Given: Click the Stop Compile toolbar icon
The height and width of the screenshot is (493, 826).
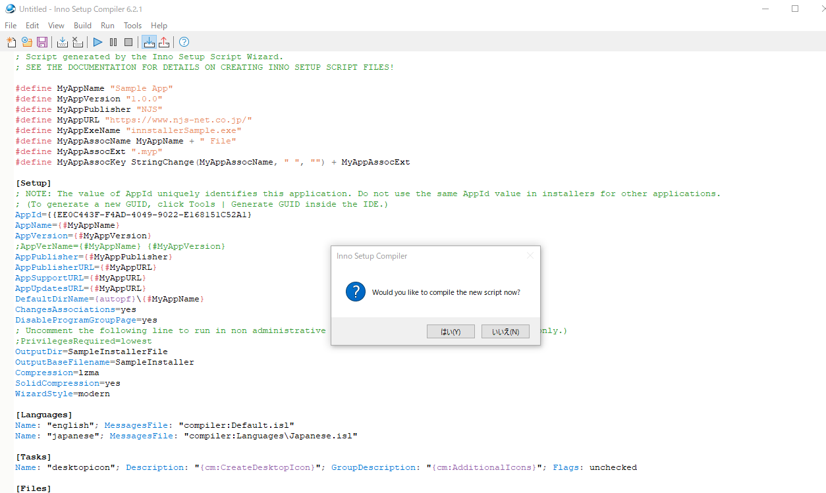Looking at the screenshot, I should click(x=78, y=42).
